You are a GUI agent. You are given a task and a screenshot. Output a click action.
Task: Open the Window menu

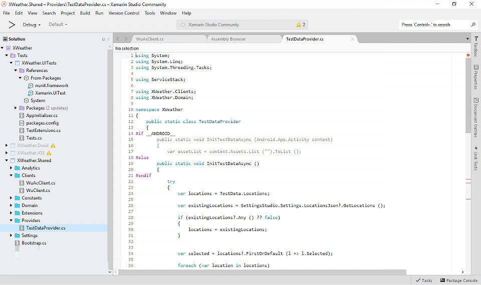(168, 13)
